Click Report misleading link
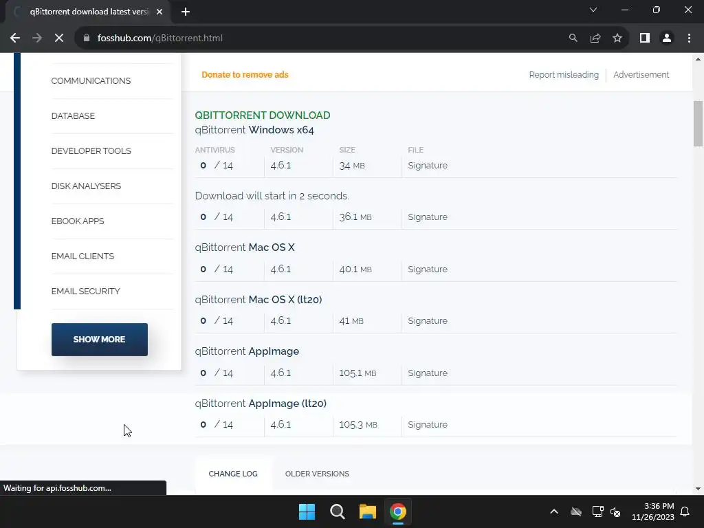704x528 pixels. click(564, 74)
